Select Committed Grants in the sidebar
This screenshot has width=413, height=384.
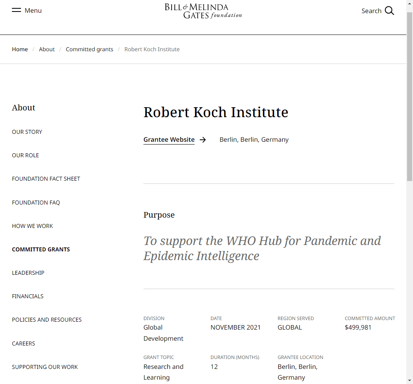41,250
